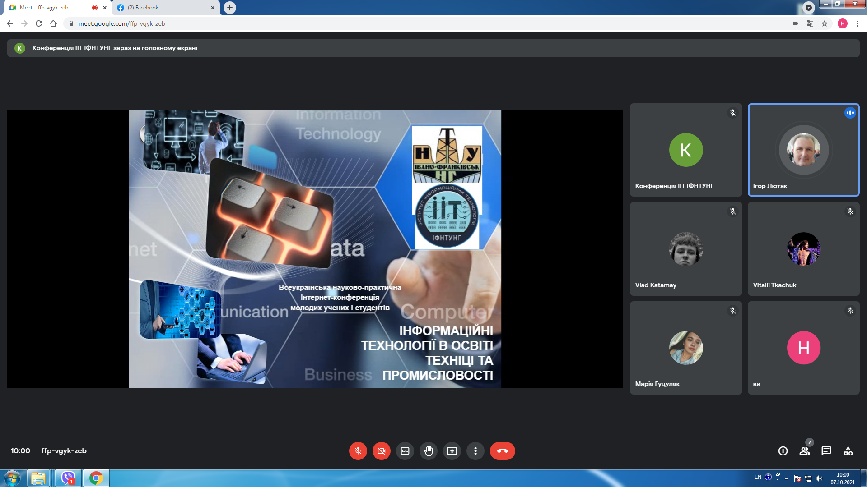This screenshot has width=867, height=487.
Task: Open the Action Center flag icon
Action: coord(797,478)
